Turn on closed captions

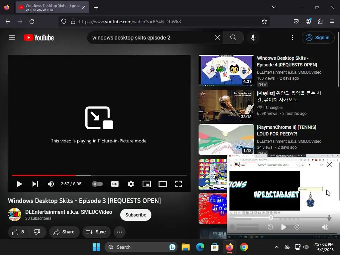(x=115, y=184)
